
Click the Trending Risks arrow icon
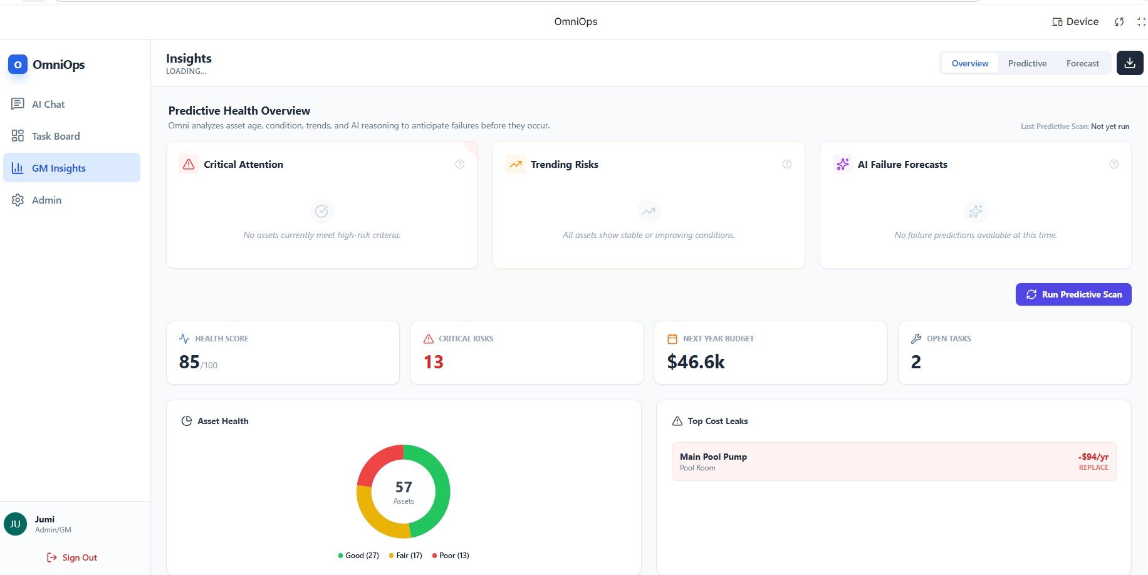coord(515,164)
